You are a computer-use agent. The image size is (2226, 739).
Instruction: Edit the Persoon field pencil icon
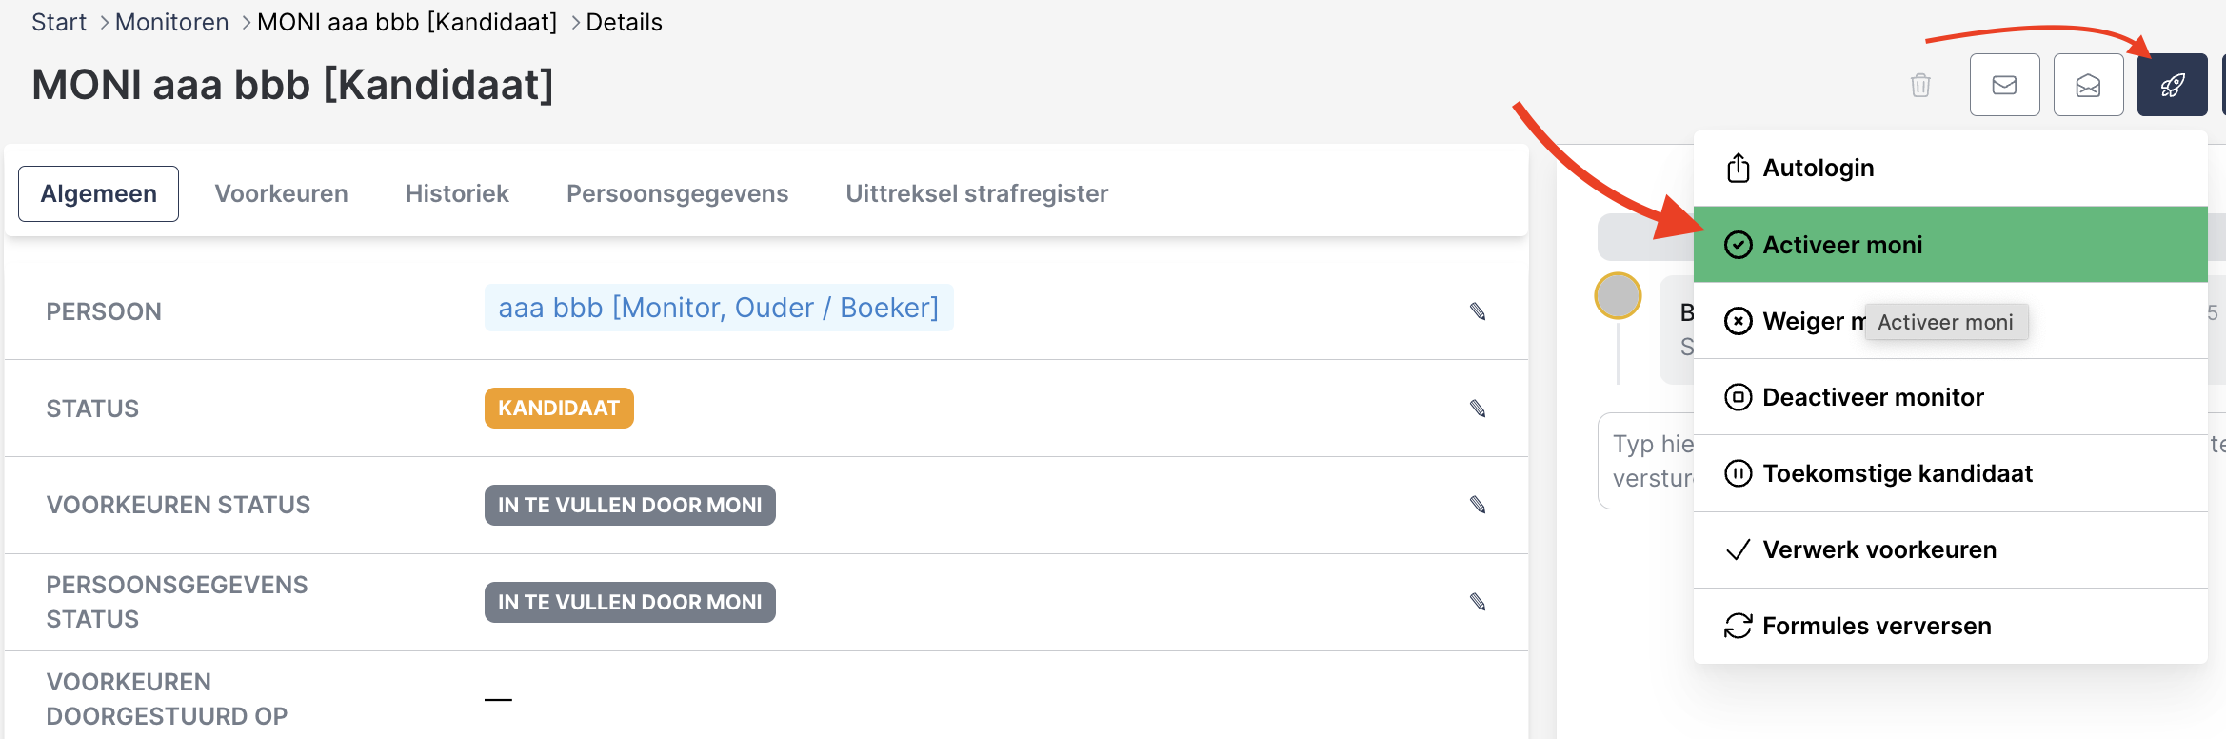coord(1478,311)
